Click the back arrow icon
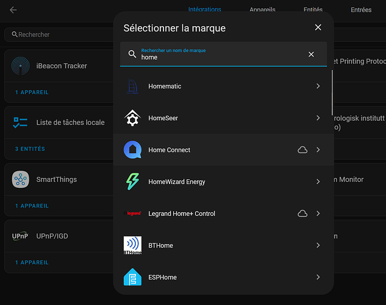 coord(13,10)
